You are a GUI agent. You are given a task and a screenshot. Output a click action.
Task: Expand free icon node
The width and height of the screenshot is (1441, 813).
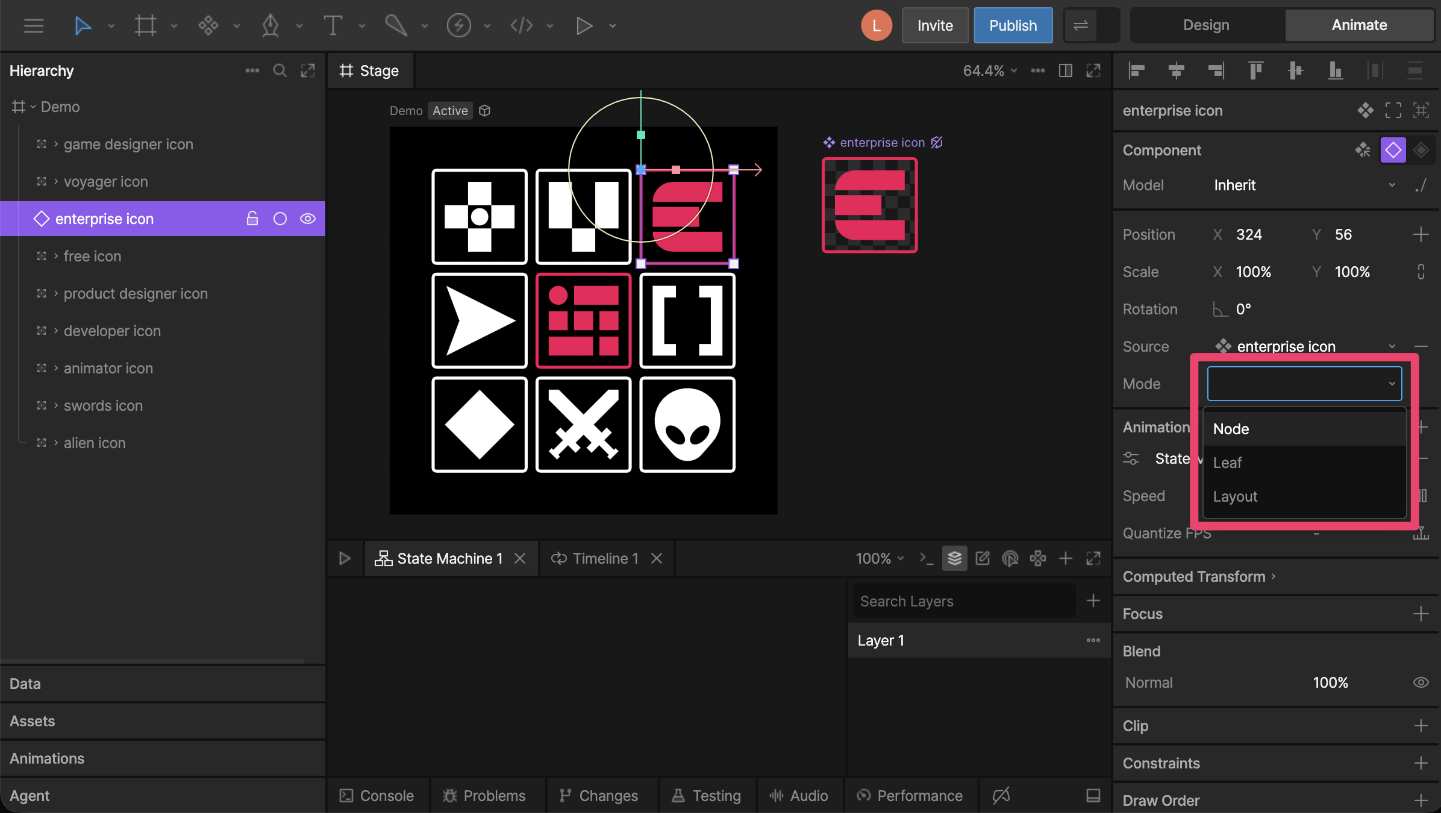pos(55,257)
